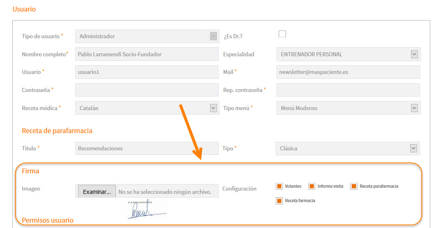Focus the Rep. contraseña field

coord(348,90)
